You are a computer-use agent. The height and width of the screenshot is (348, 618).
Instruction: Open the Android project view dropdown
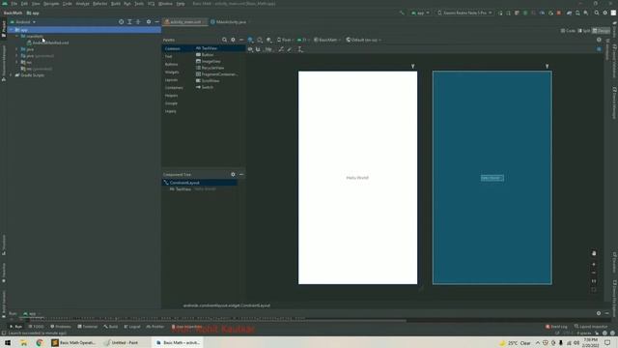(23, 22)
